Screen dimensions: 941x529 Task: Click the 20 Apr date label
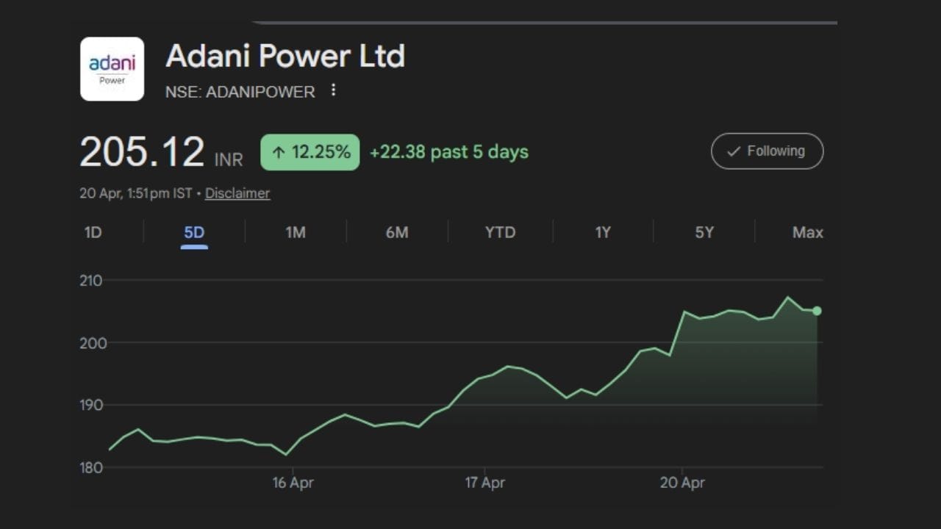(x=682, y=483)
